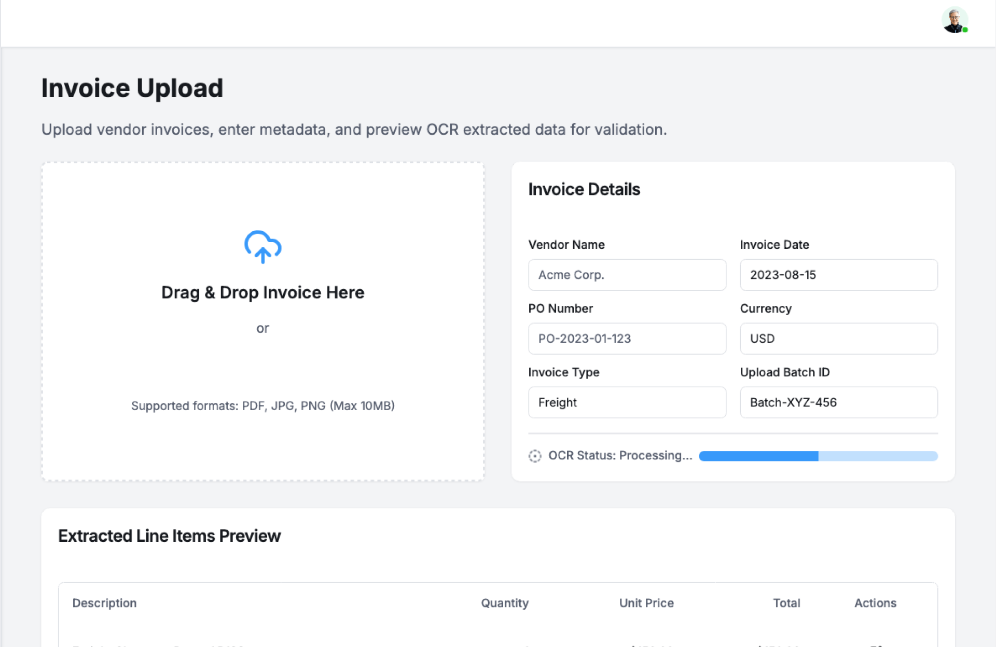Sort by the Description column header
Screen dimensions: 996x647
click(104, 603)
